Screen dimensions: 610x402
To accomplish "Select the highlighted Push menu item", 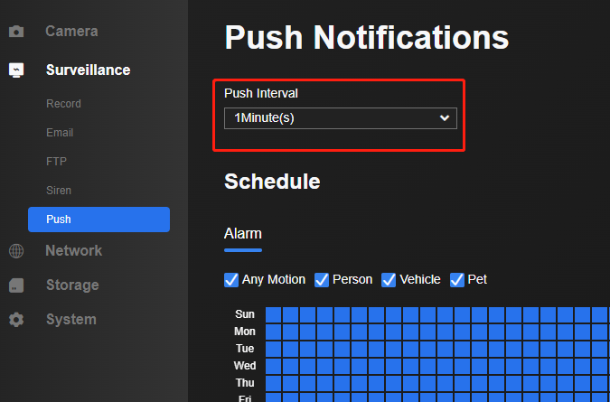I will point(99,220).
